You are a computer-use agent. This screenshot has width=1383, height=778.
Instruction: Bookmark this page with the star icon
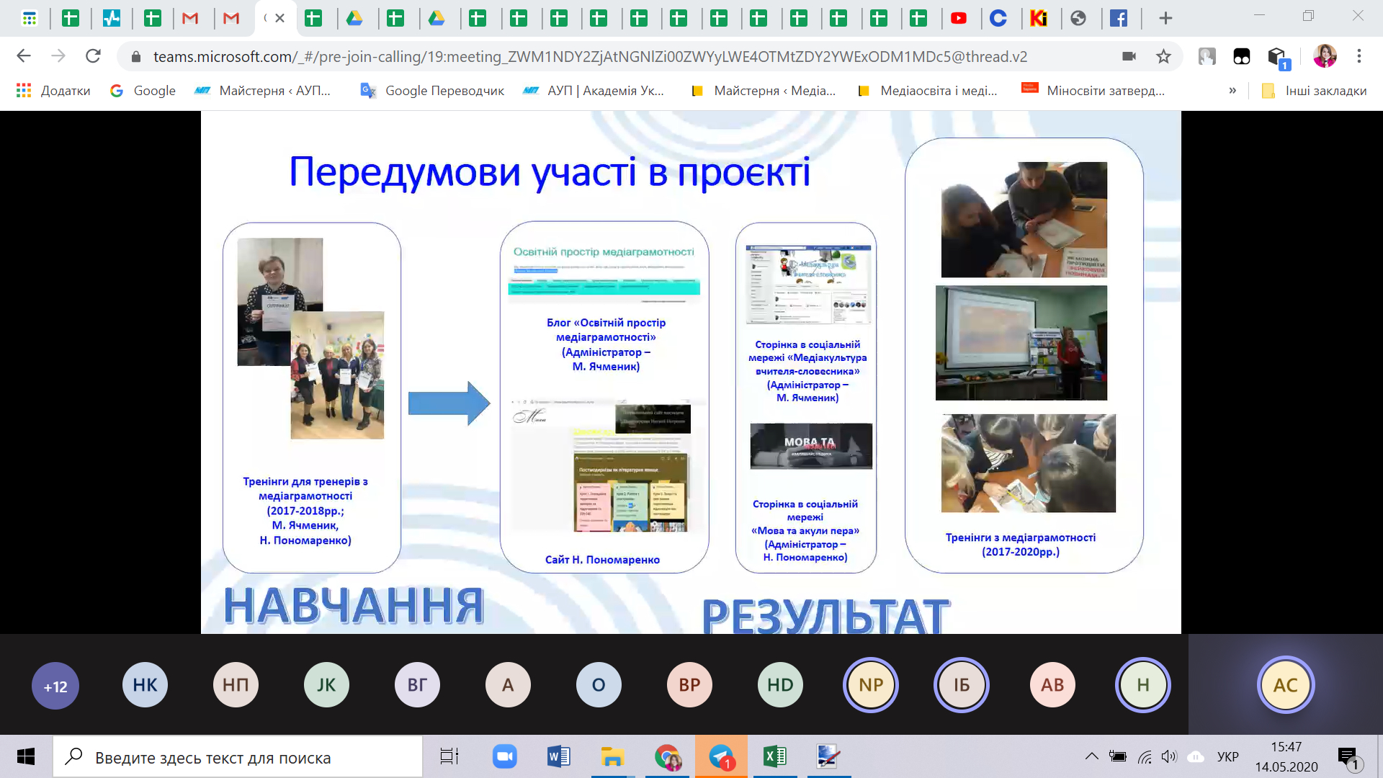pyautogui.click(x=1163, y=56)
